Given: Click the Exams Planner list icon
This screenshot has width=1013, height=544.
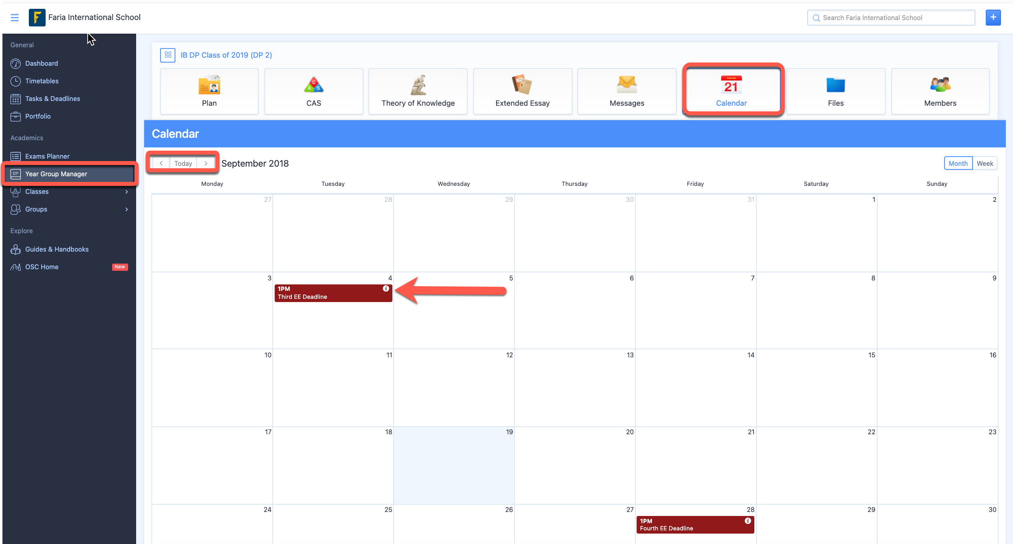Looking at the screenshot, I should (16, 156).
